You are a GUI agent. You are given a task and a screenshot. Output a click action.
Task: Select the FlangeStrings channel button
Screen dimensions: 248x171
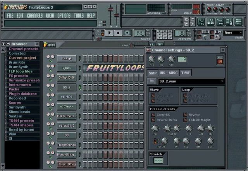click(x=67, y=145)
